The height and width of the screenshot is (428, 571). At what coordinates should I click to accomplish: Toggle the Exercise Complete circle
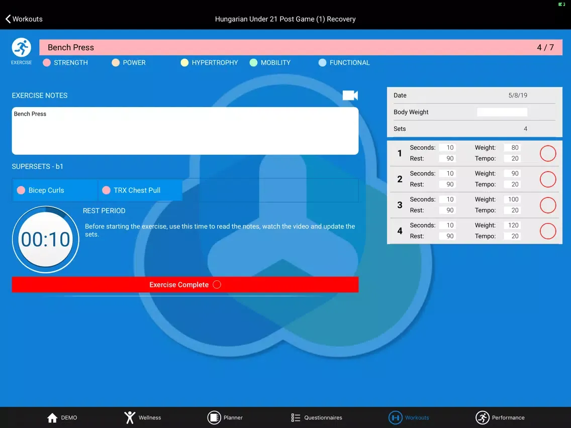click(217, 285)
